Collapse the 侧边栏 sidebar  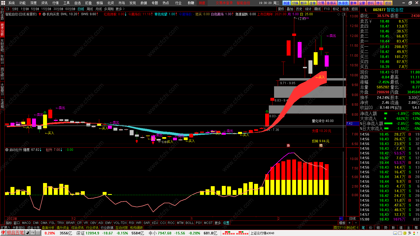coord(353,228)
